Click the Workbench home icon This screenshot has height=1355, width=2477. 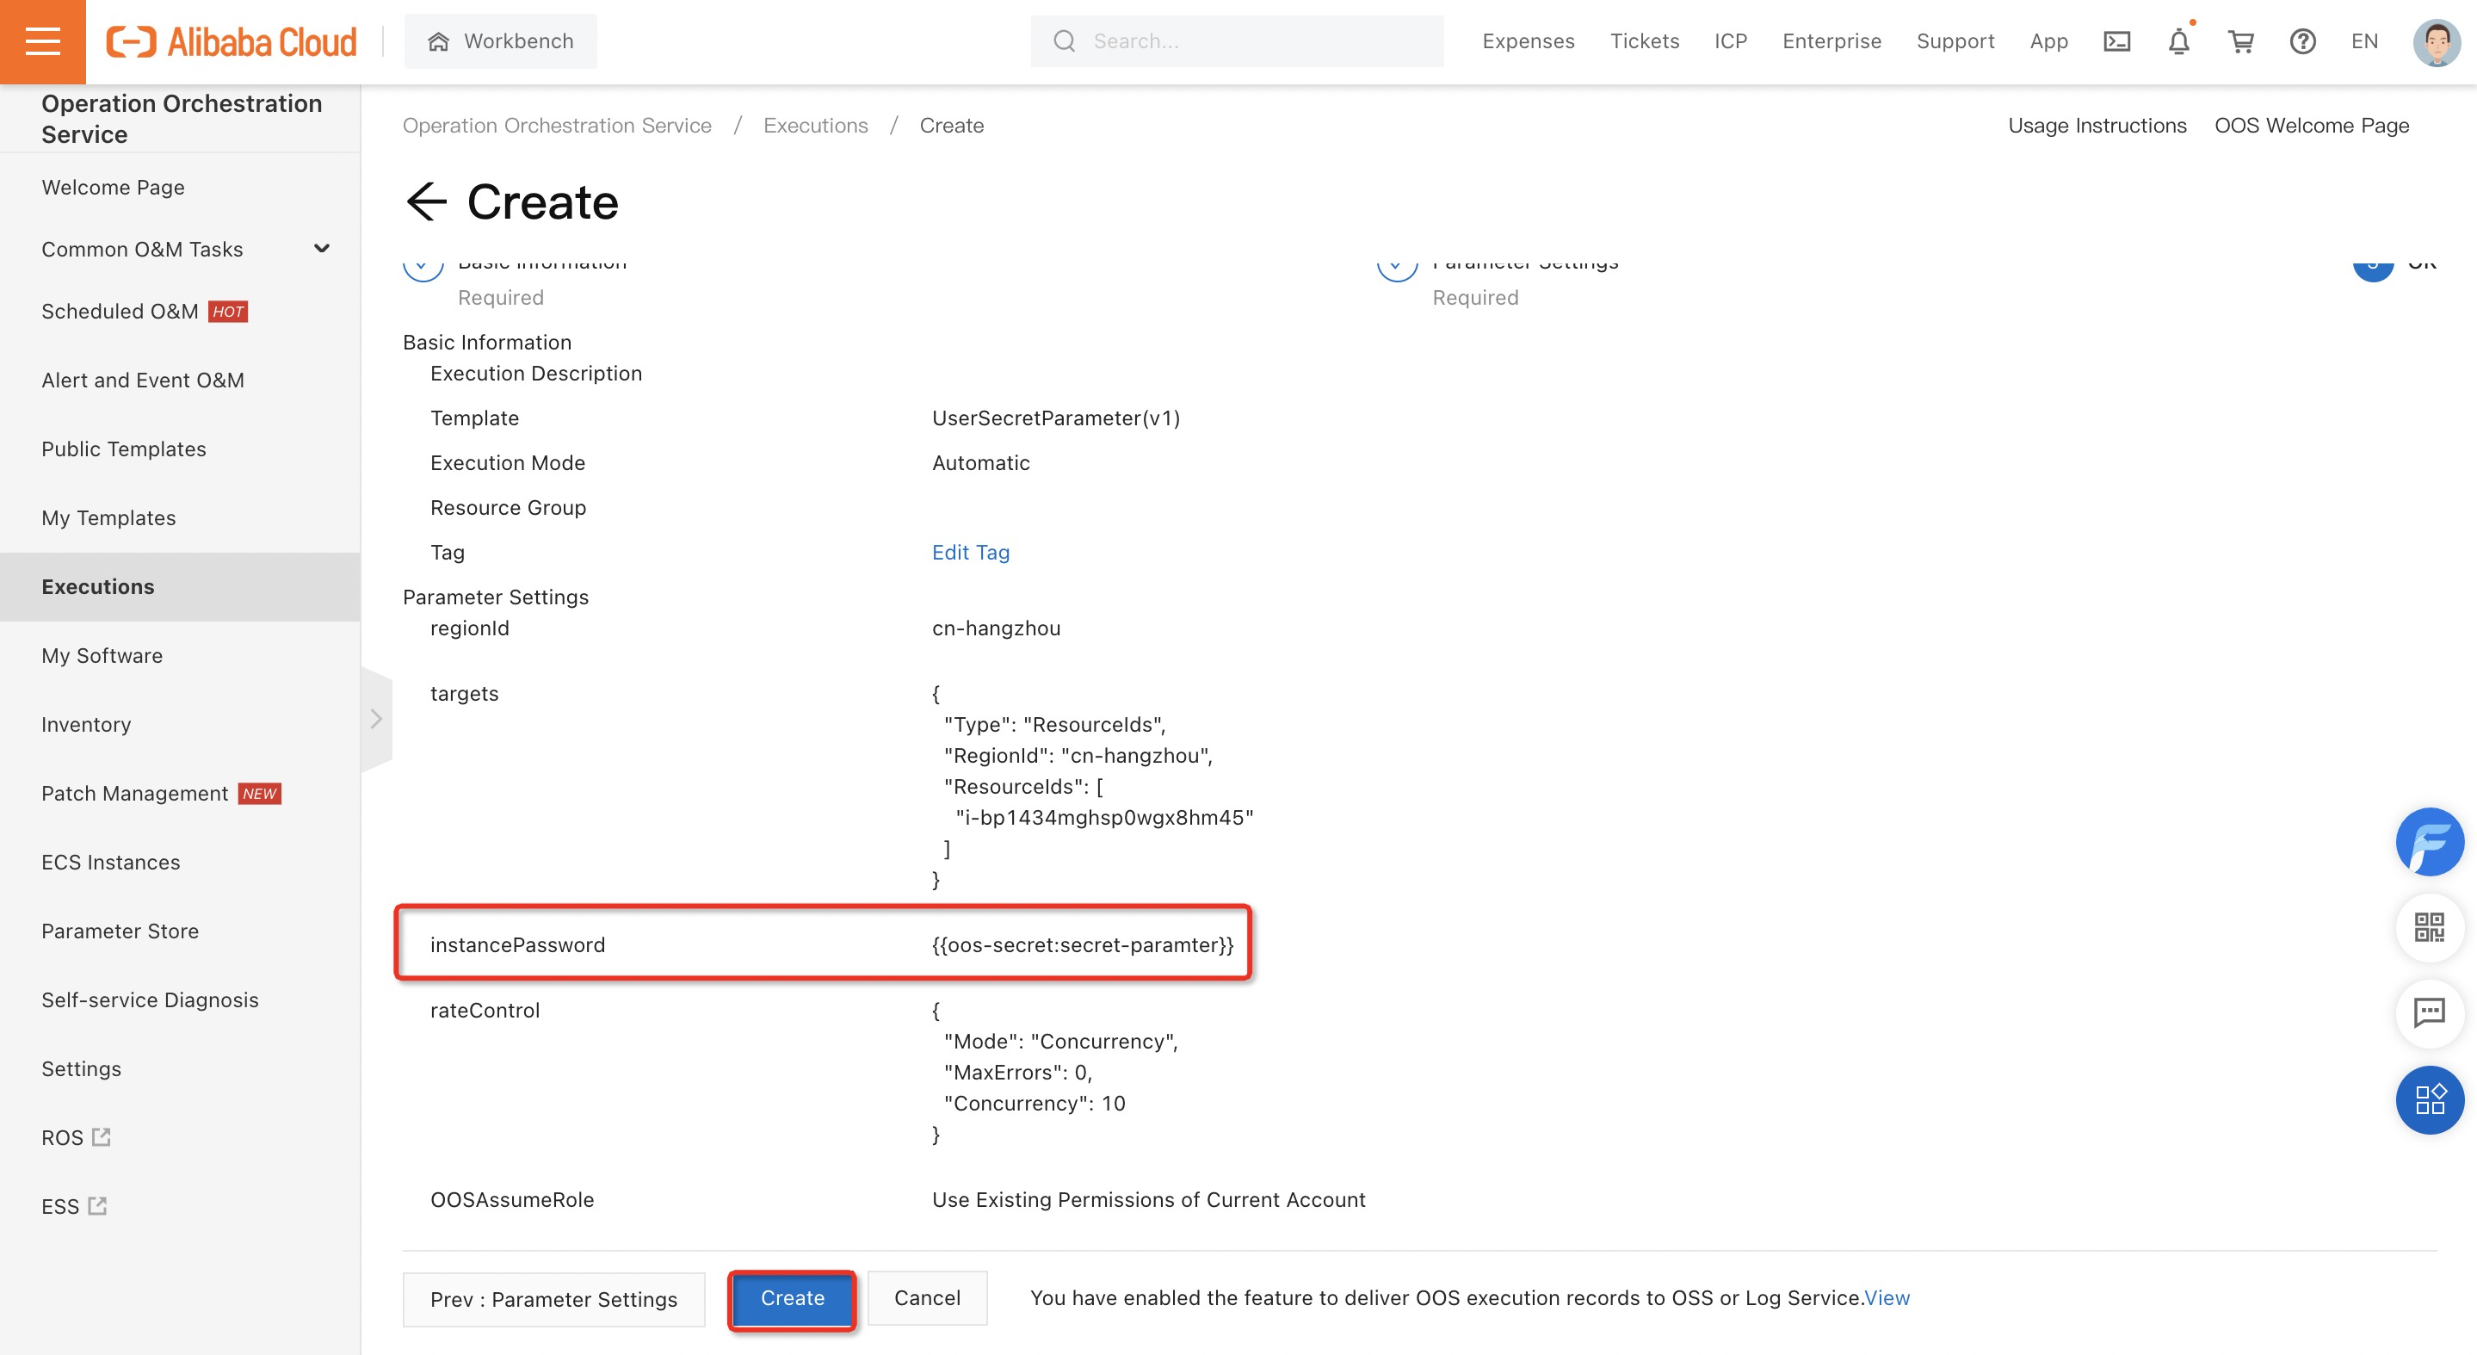pos(438,41)
